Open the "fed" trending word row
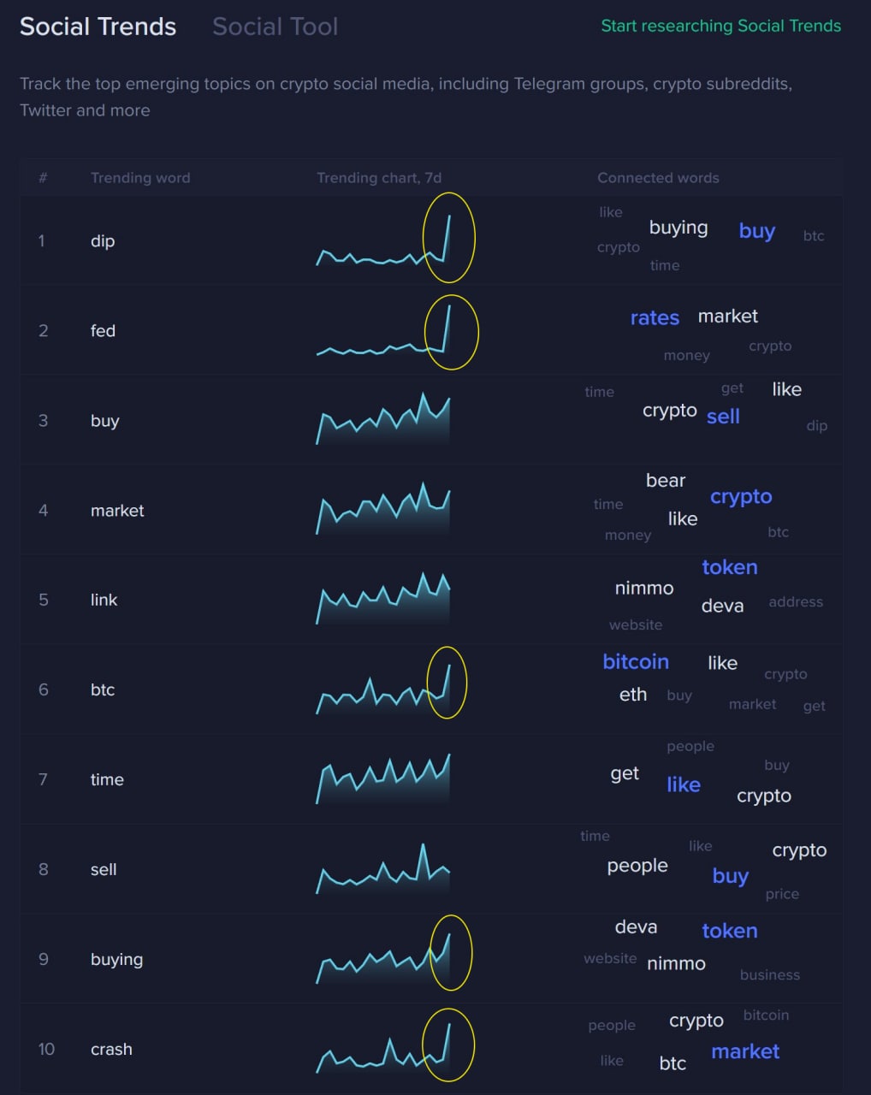This screenshot has width=871, height=1095. 103,331
